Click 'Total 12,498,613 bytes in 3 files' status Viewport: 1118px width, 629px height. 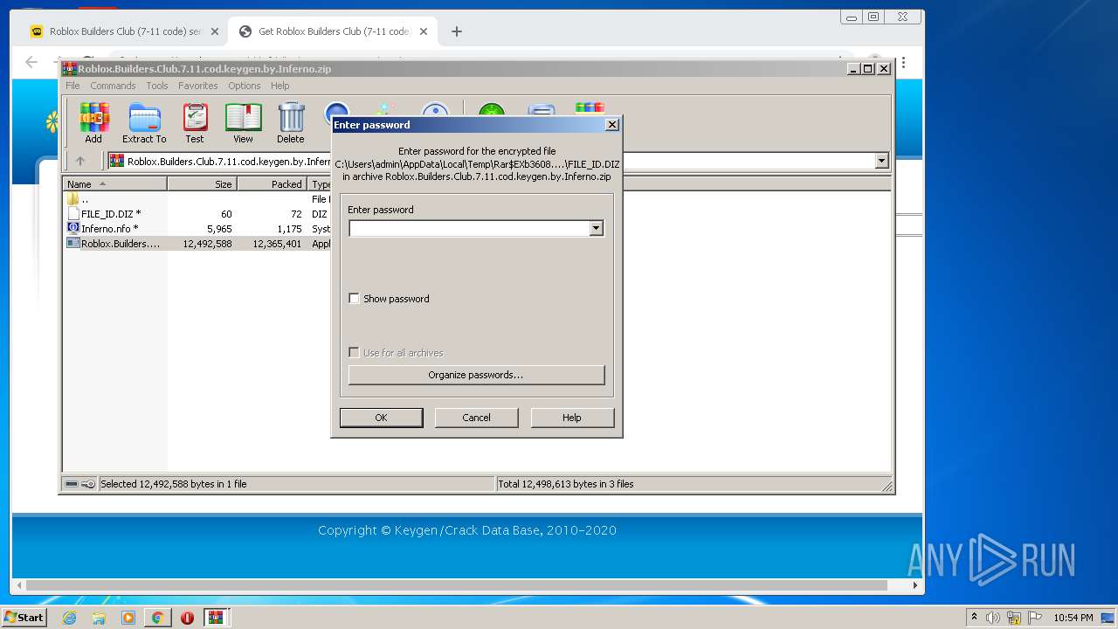point(566,484)
